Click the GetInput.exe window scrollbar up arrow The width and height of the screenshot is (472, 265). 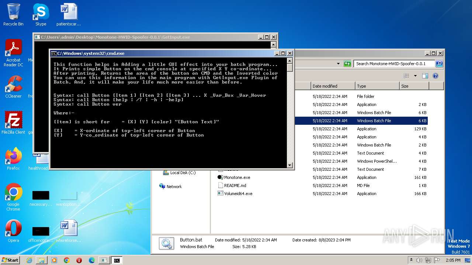[x=274, y=44]
